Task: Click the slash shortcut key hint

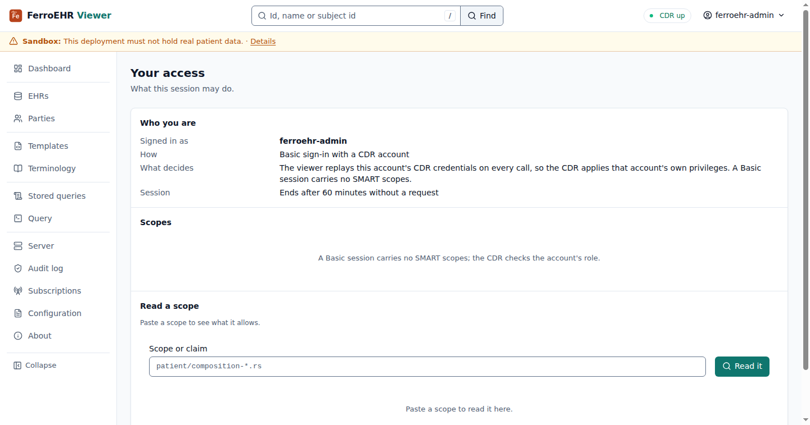Action: point(450,16)
